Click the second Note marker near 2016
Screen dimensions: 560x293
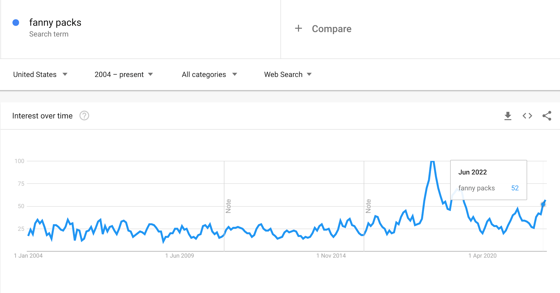tap(368, 206)
